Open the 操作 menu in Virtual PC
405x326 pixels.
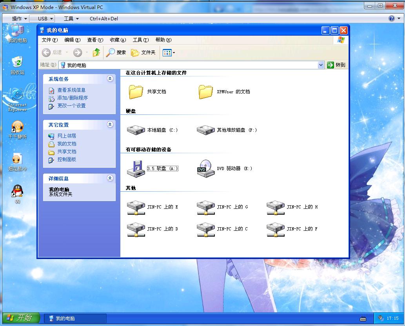(x=19, y=18)
